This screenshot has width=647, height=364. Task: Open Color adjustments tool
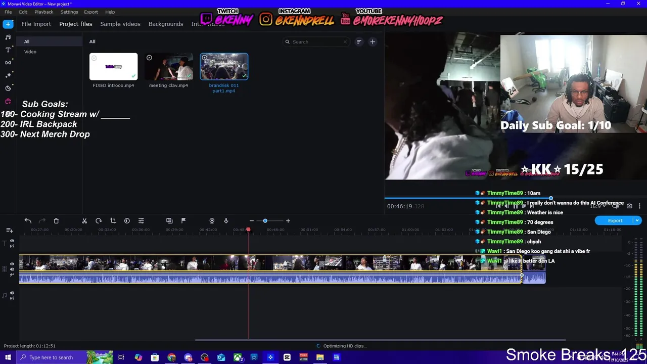pyautogui.click(x=127, y=221)
